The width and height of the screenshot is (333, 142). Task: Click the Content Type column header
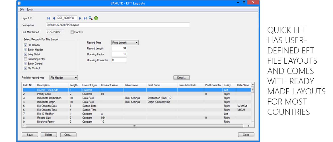[x=90, y=85]
